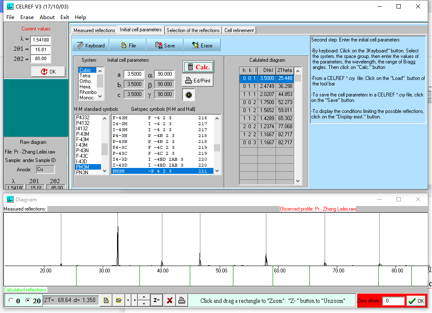
Task: Click the up arrow of vertical stepper
Action: (144, 297)
